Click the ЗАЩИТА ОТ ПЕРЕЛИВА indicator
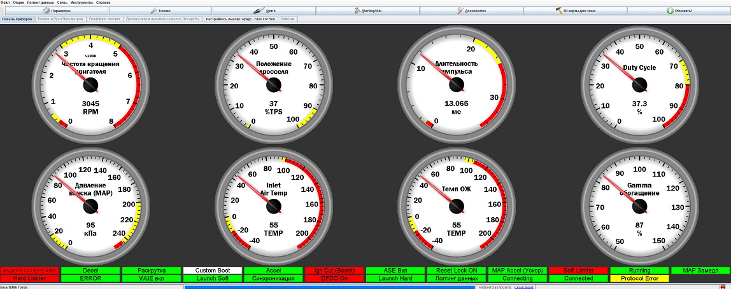This screenshot has width=731, height=289. tap(30, 271)
